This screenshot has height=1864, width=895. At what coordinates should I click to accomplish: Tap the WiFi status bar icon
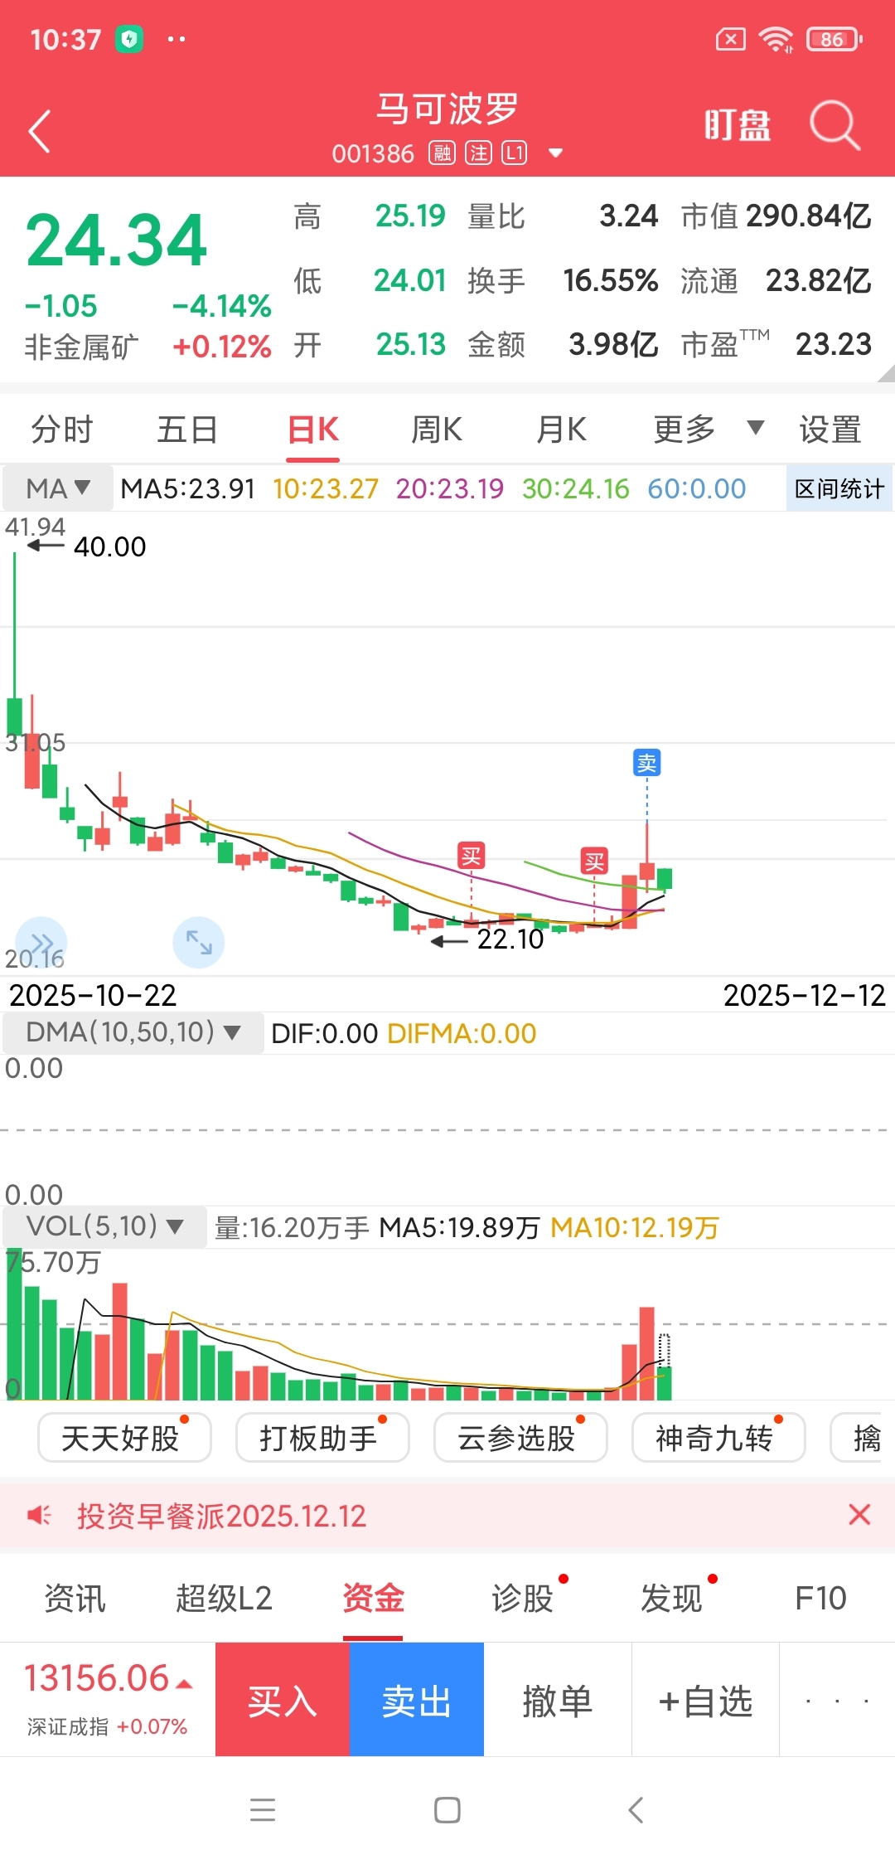776,39
